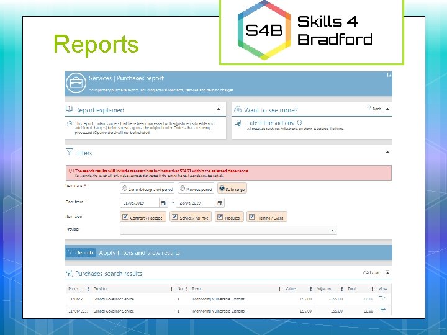Click the Date from input field
Image resolution: width=447 pixels, height=335 pixels.
140,203
